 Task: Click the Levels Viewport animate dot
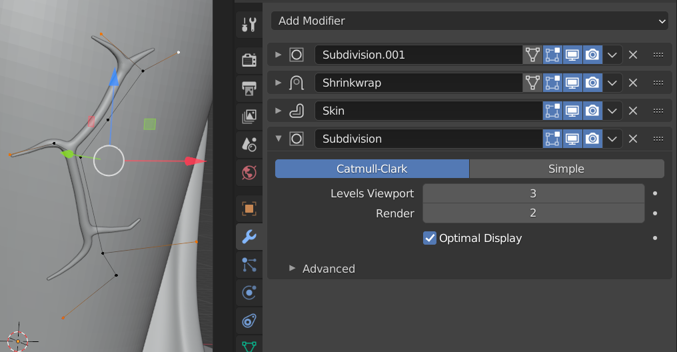click(655, 193)
